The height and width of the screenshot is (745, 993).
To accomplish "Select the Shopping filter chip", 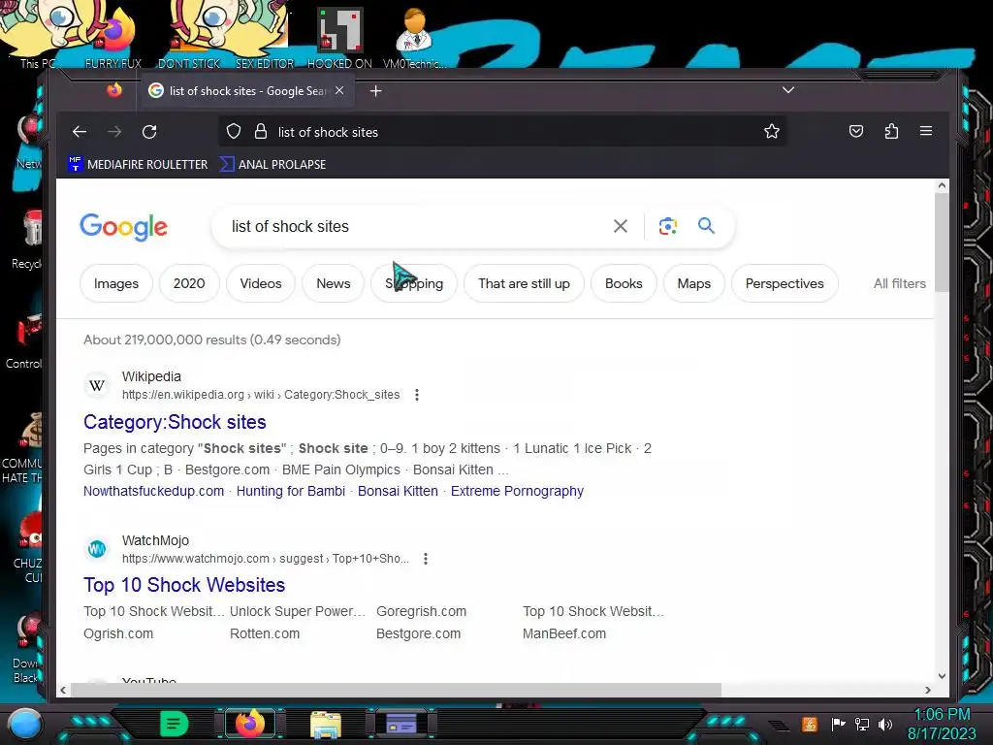I will [413, 283].
